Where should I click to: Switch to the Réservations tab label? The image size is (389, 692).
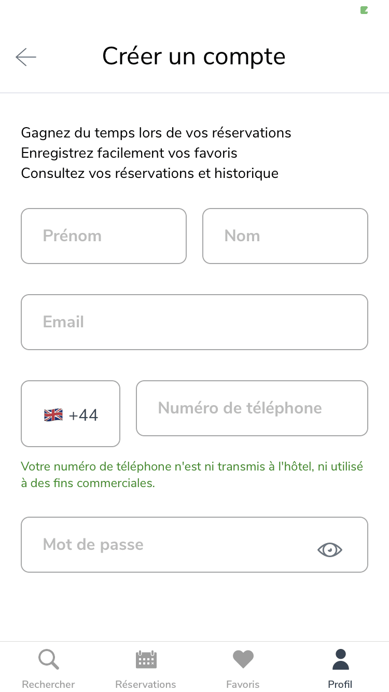[146, 684]
